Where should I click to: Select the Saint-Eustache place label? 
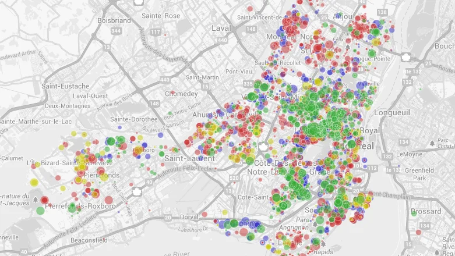[x=65, y=86]
